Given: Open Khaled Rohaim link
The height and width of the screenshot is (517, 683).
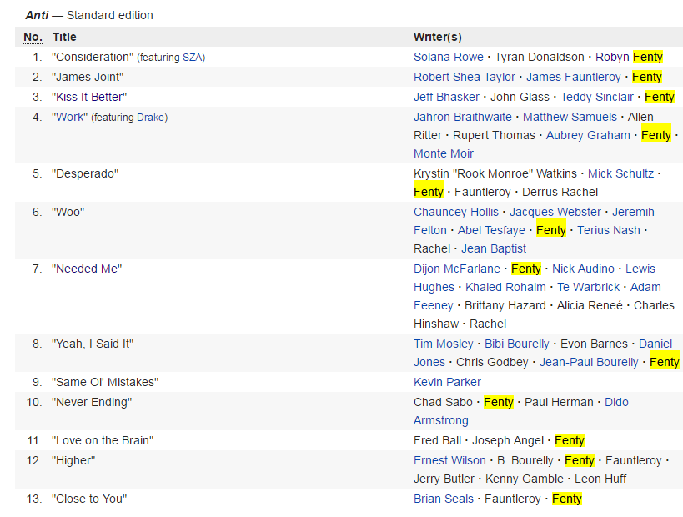Looking at the screenshot, I should pyautogui.click(x=505, y=287).
